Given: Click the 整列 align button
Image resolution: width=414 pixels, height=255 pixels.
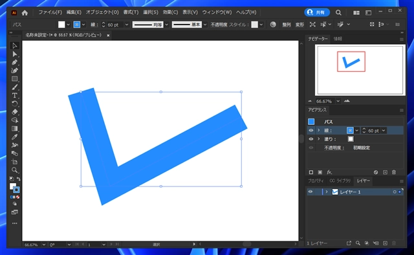Looking at the screenshot, I should click(x=287, y=25).
